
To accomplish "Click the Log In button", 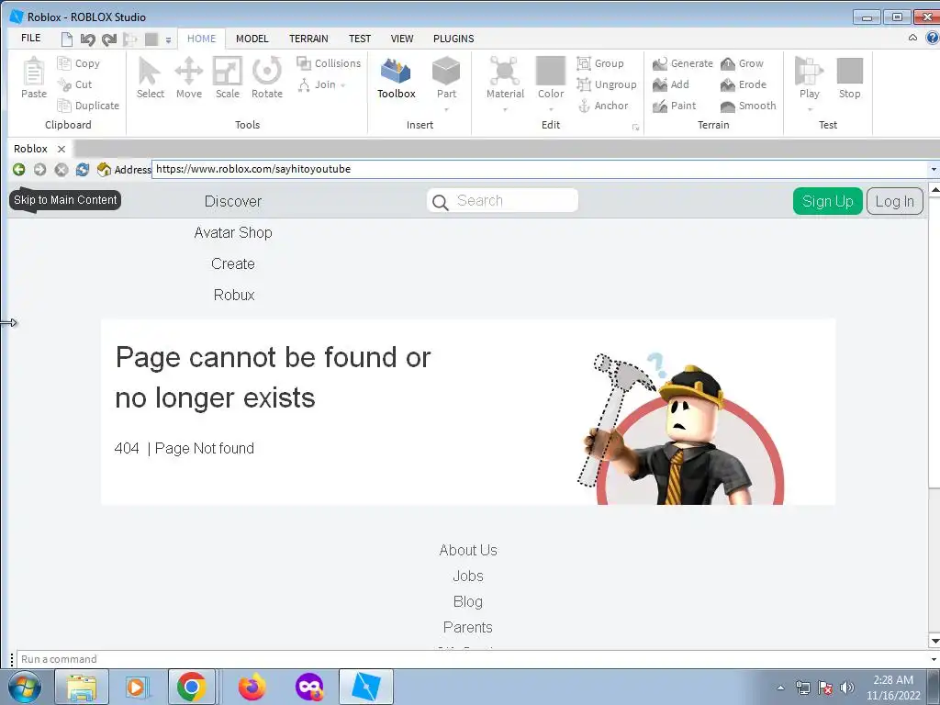I will tap(894, 201).
